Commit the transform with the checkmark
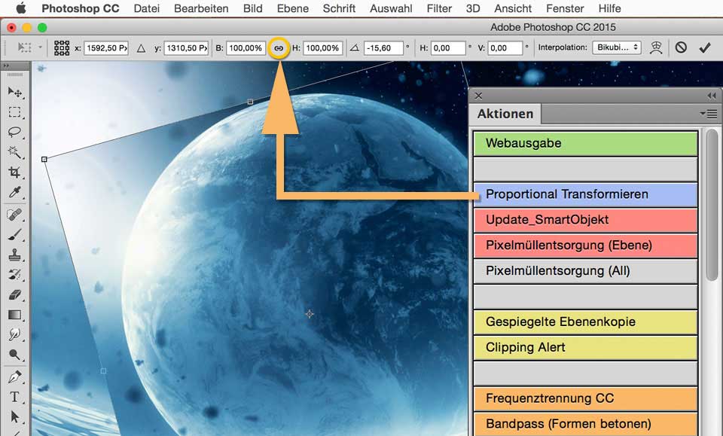The width and height of the screenshot is (723, 436). [x=705, y=47]
